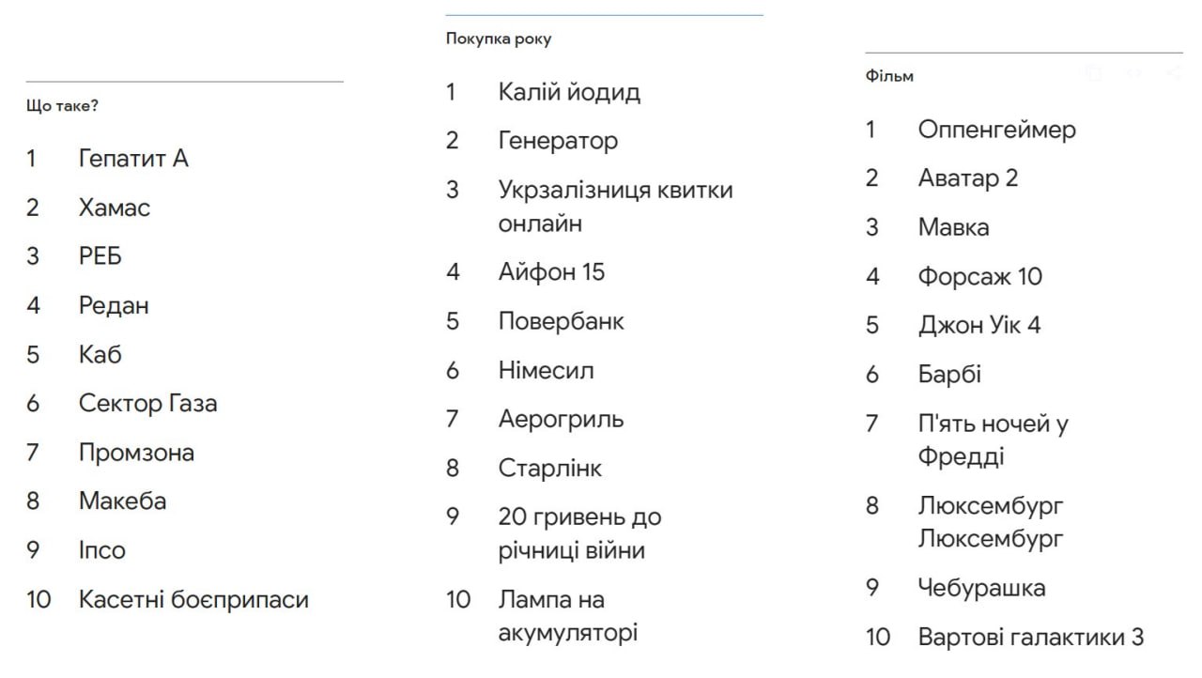Open Касетні боєприпаси search term
1202x678 pixels.
(193, 599)
